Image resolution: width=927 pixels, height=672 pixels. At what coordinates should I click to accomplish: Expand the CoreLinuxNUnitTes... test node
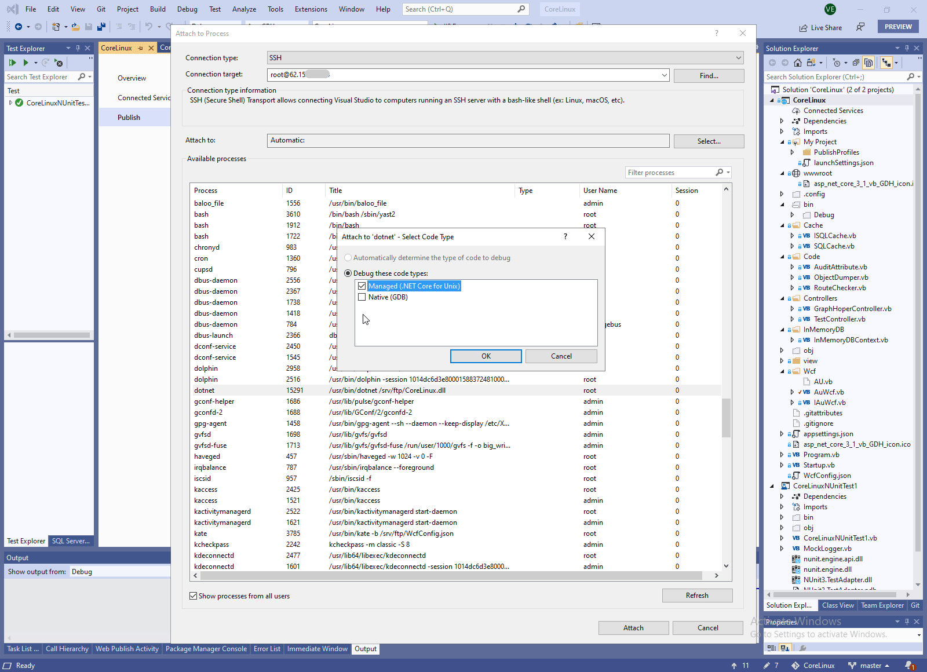[x=10, y=103]
